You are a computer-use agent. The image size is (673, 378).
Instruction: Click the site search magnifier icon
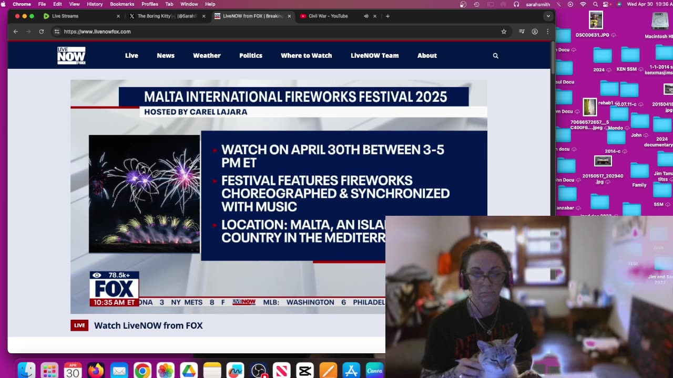495,56
